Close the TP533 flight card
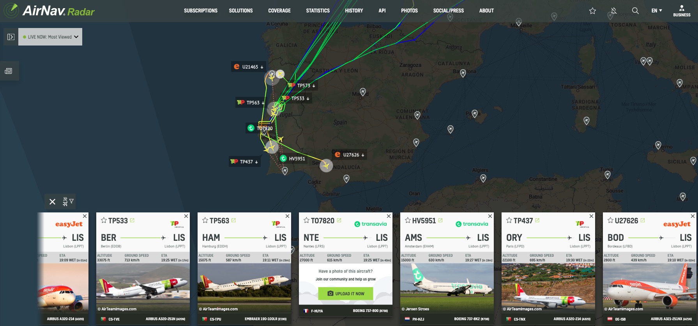This screenshot has width=698, height=326. pyautogui.click(x=186, y=216)
